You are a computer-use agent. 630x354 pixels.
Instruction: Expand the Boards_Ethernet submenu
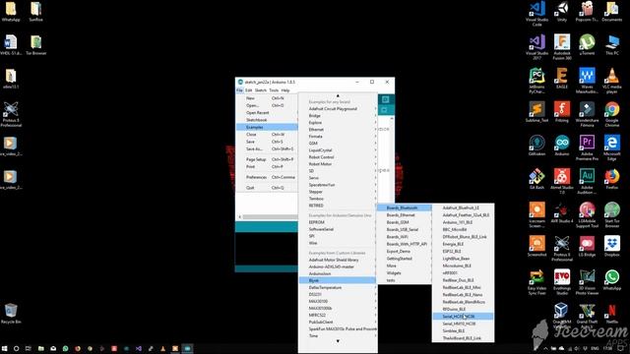point(404,215)
